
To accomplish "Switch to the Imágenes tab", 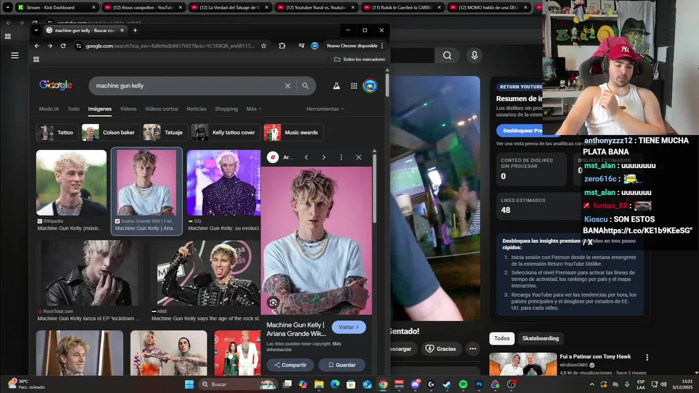I will (100, 109).
